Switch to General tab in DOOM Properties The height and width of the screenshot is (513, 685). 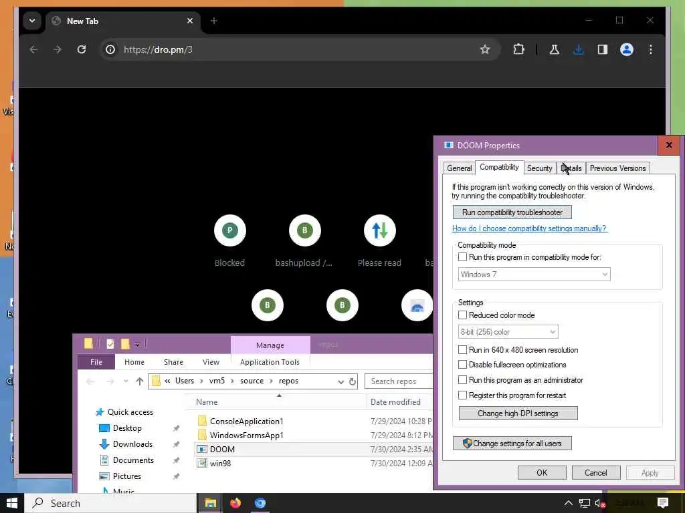[x=459, y=168]
